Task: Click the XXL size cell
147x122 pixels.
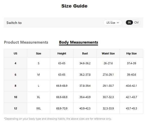Action: (x=38, y=108)
